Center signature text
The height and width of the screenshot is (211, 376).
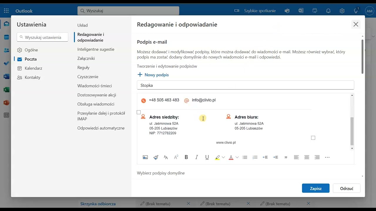click(307, 157)
